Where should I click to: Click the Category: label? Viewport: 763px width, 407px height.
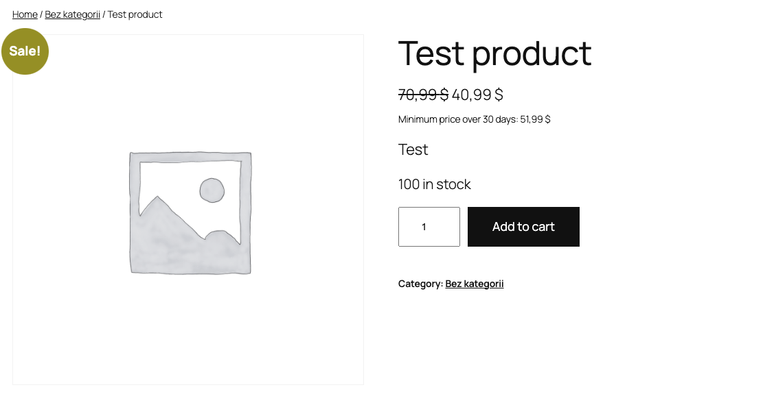click(x=420, y=284)
